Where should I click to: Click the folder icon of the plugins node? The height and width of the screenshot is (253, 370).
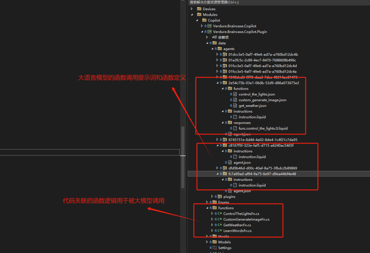pos(220,197)
